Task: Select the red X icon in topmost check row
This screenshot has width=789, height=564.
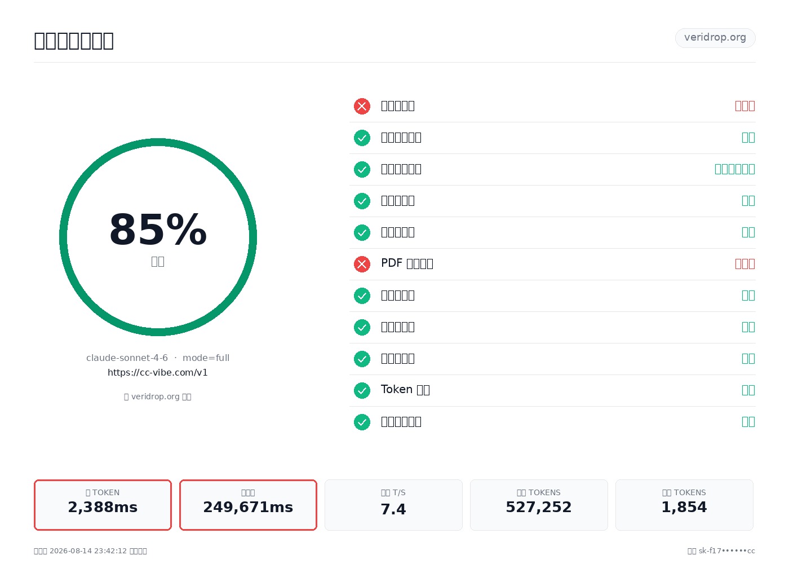Action: tap(362, 106)
